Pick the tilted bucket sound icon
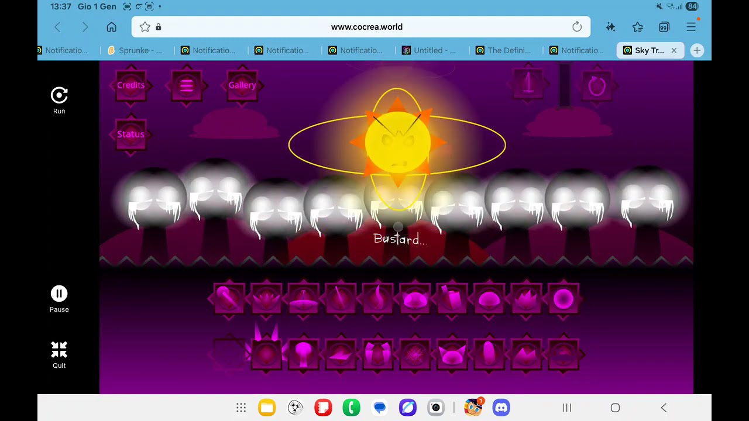The image size is (749, 421). point(453,299)
